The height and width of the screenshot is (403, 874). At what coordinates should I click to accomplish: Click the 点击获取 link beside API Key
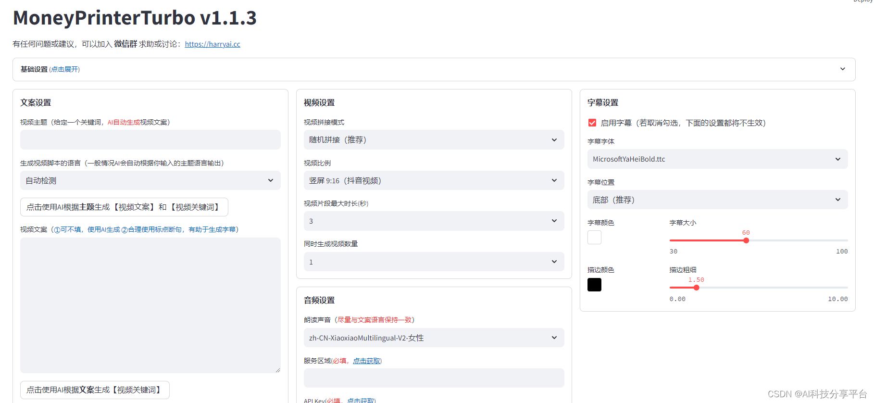click(x=361, y=401)
